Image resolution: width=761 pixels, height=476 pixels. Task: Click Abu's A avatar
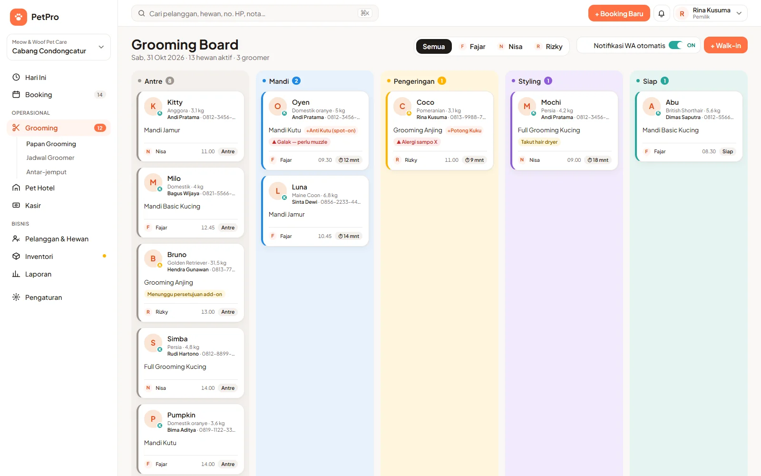[652, 107]
